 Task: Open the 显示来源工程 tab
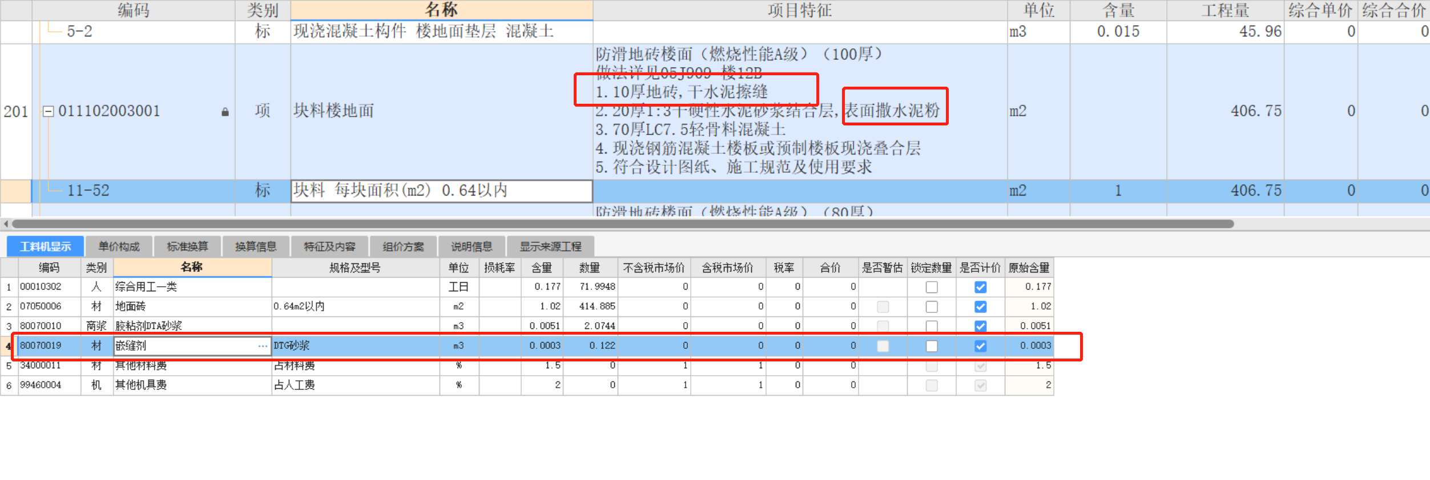click(550, 247)
